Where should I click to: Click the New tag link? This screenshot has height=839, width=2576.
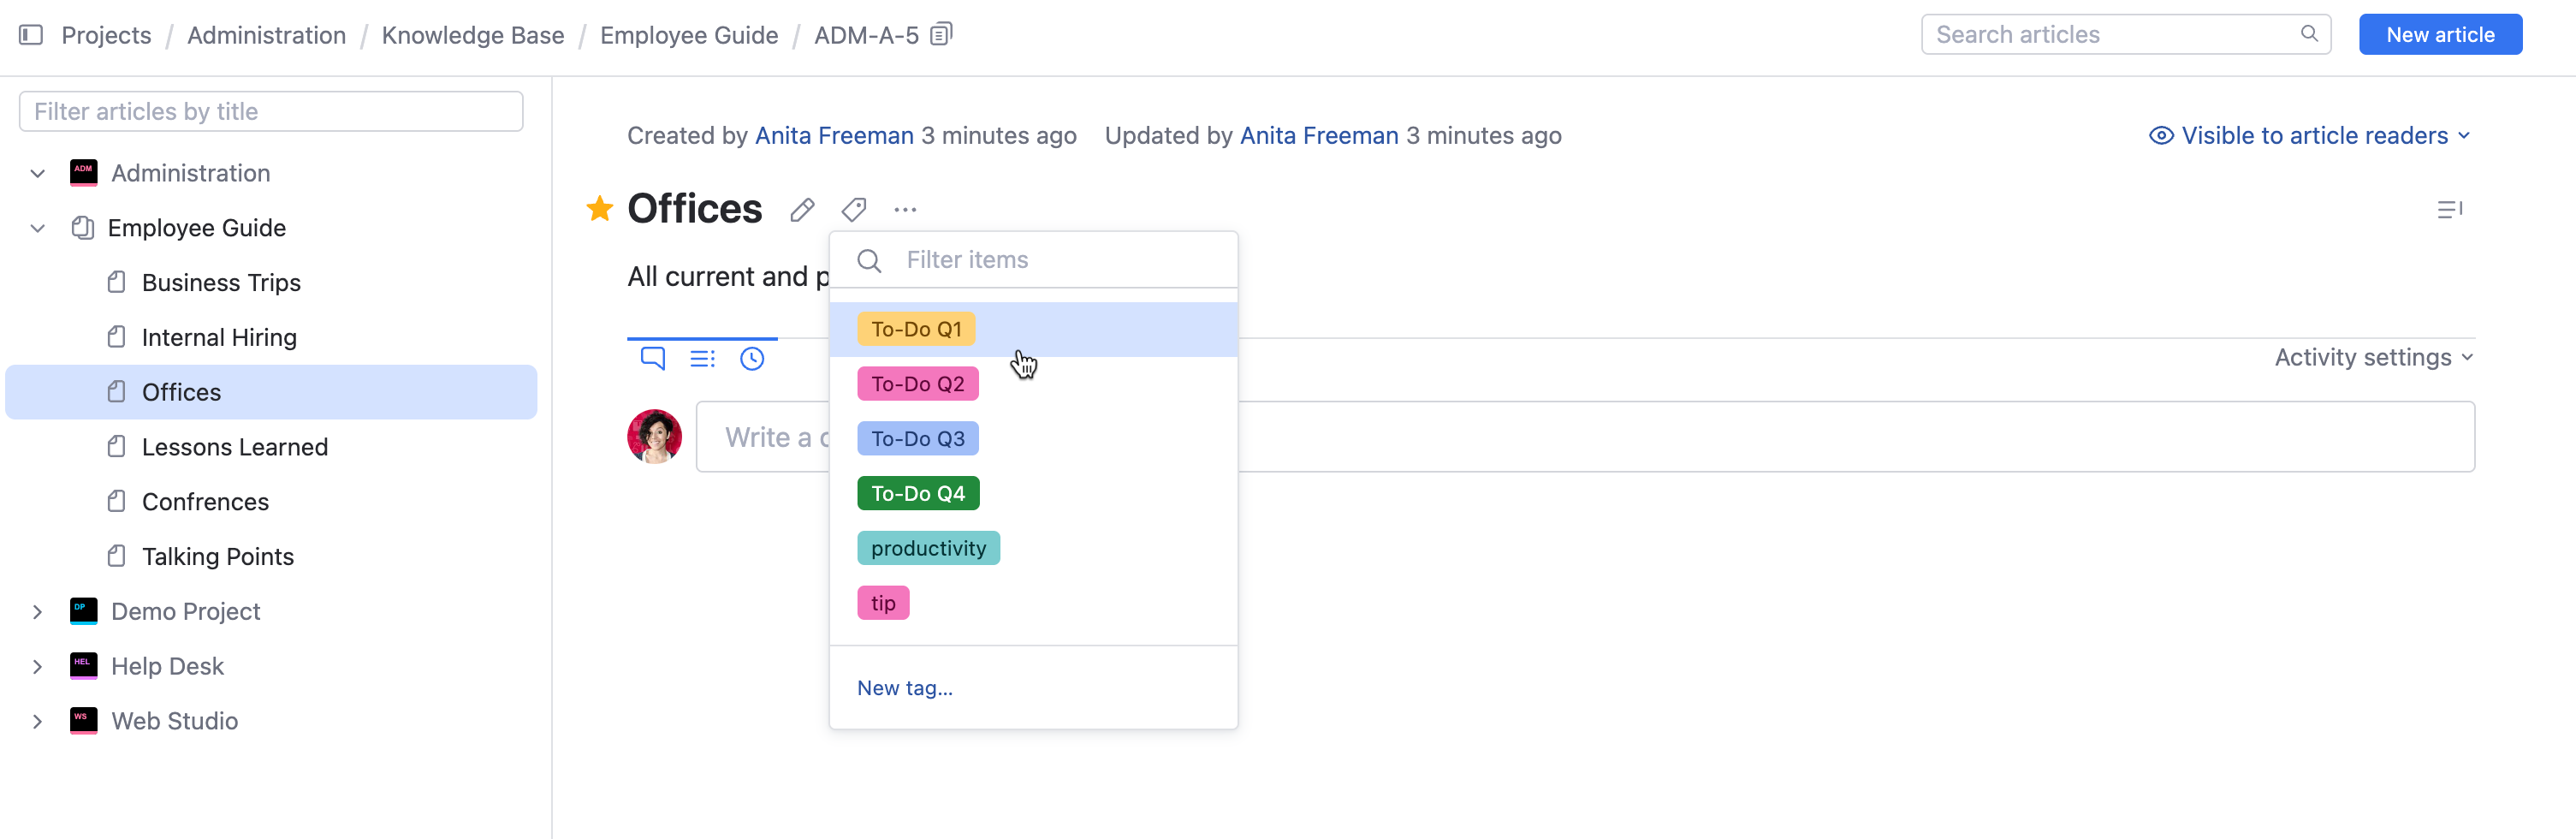[x=903, y=687]
